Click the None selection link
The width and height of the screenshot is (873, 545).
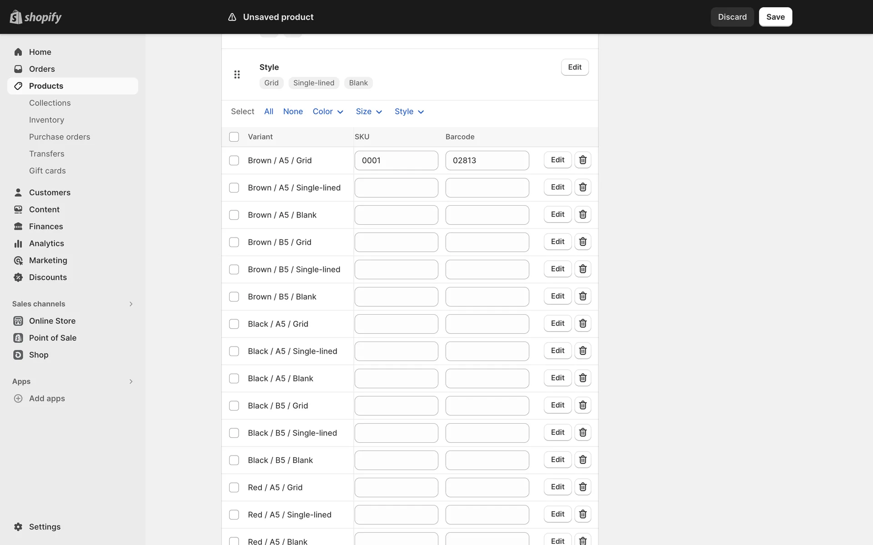click(x=293, y=112)
